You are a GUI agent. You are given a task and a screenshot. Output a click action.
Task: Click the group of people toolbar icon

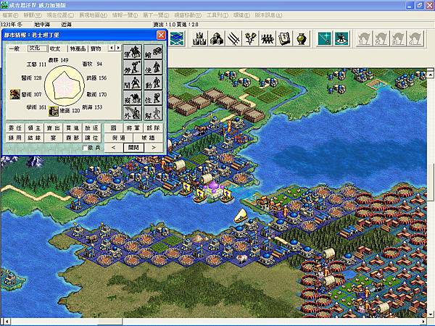tap(268, 38)
